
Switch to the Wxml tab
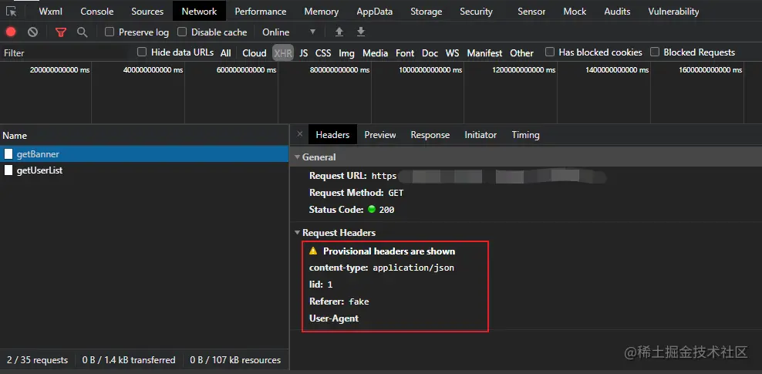pyautogui.click(x=51, y=11)
